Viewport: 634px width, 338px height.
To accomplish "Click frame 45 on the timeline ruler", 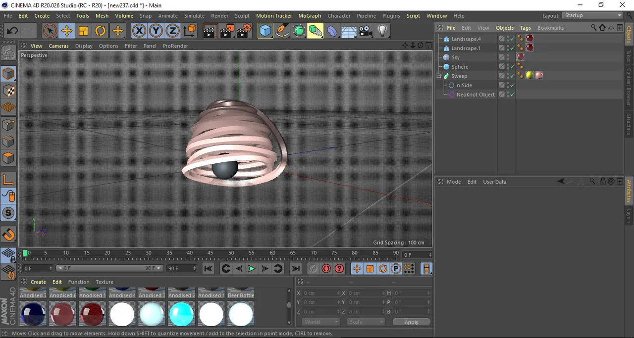I will (x=211, y=254).
